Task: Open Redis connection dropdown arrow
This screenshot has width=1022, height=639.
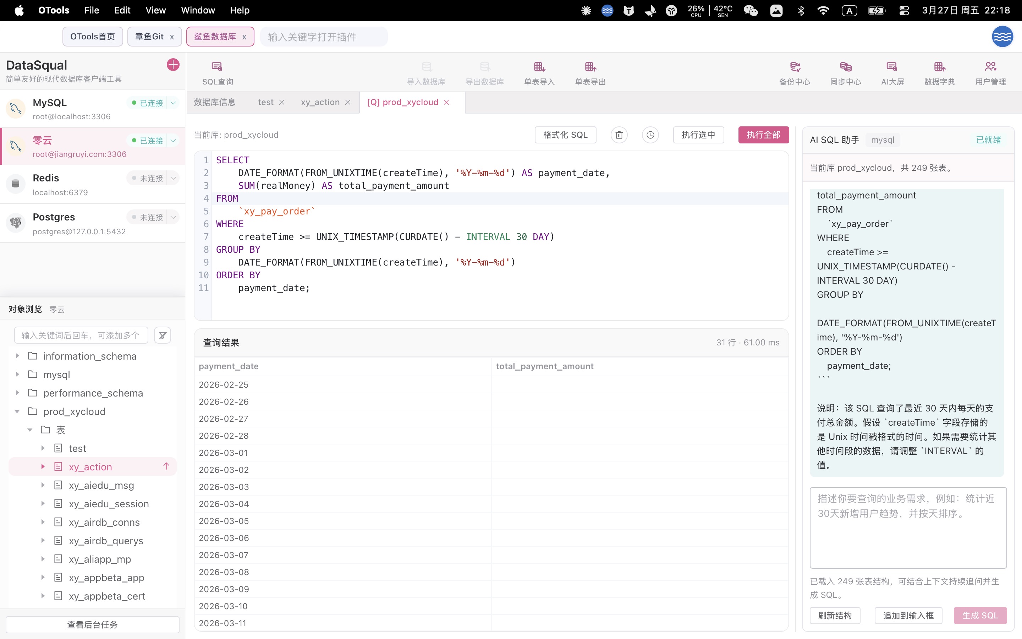Action: tap(173, 178)
